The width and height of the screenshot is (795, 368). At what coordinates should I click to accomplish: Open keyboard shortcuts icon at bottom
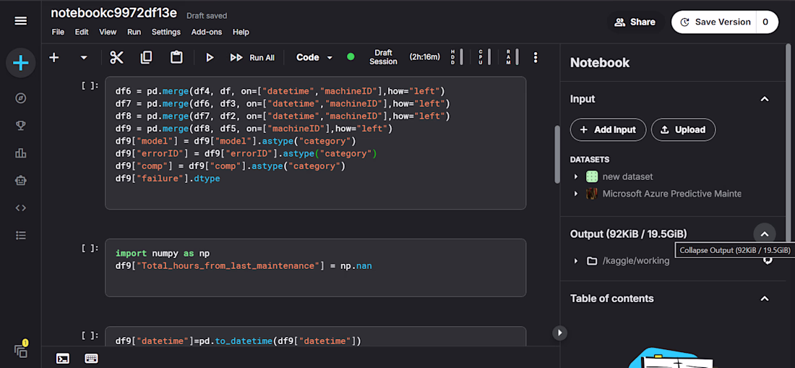point(91,359)
